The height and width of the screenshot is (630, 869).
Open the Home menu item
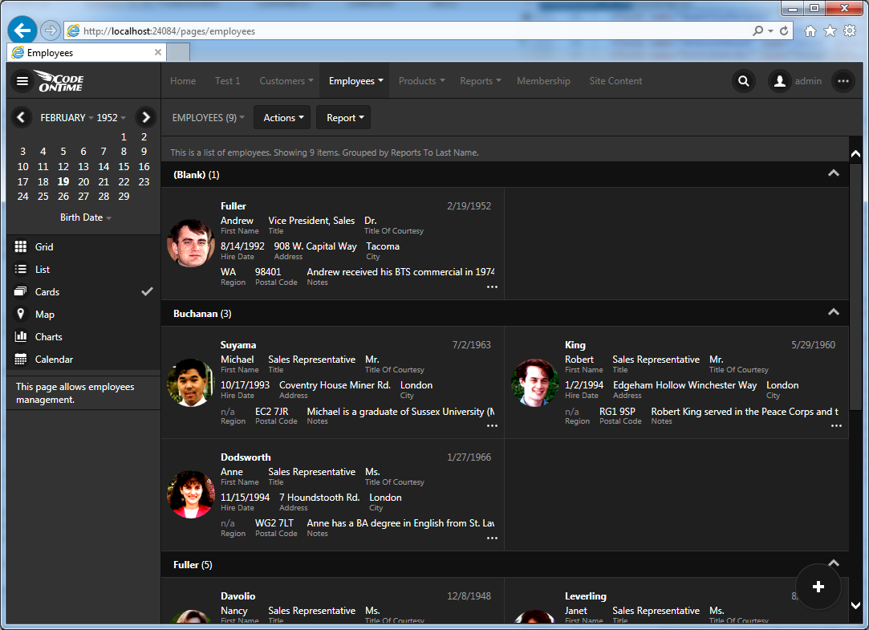click(x=183, y=81)
